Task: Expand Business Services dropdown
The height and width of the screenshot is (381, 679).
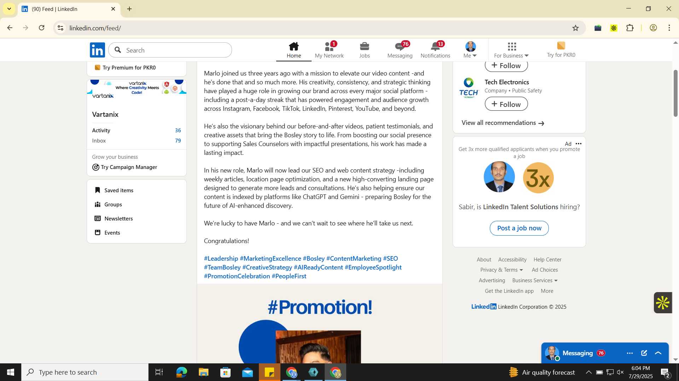Action: point(535,280)
